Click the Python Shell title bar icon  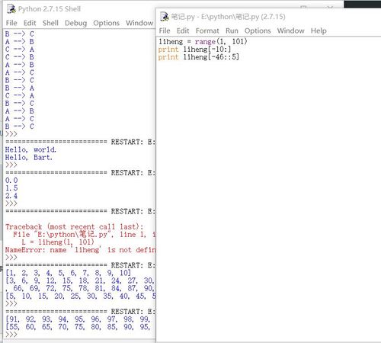11,9
